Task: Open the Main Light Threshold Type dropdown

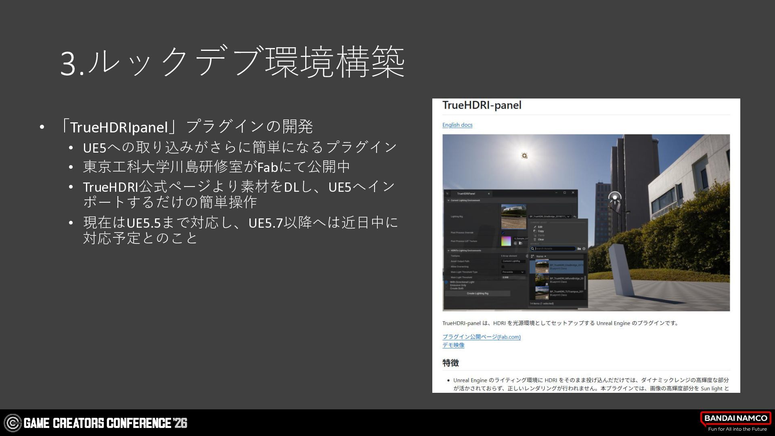Action: 513,272
